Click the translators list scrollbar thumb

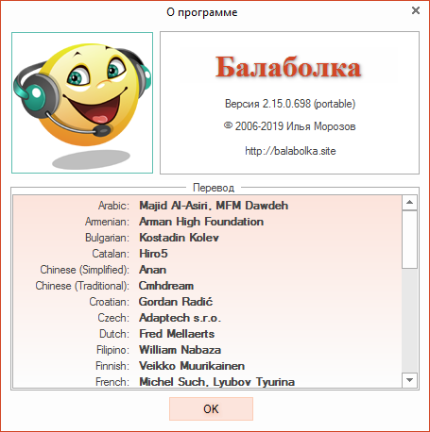409,240
